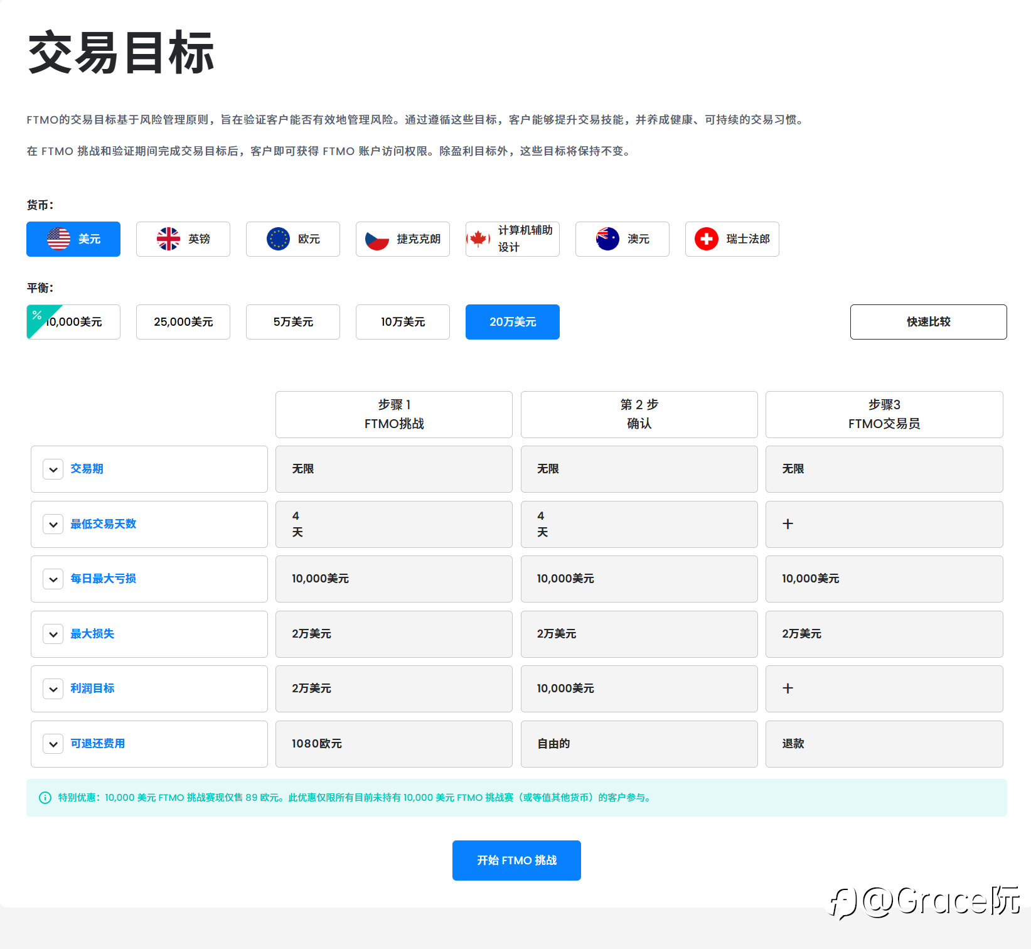Viewport: 1031px width, 949px height.
Task: Choose the 25,000美元 balance option
Action: 183,322
